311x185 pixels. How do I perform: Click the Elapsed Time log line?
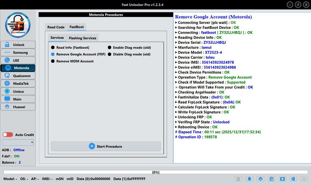click(218, 132)
